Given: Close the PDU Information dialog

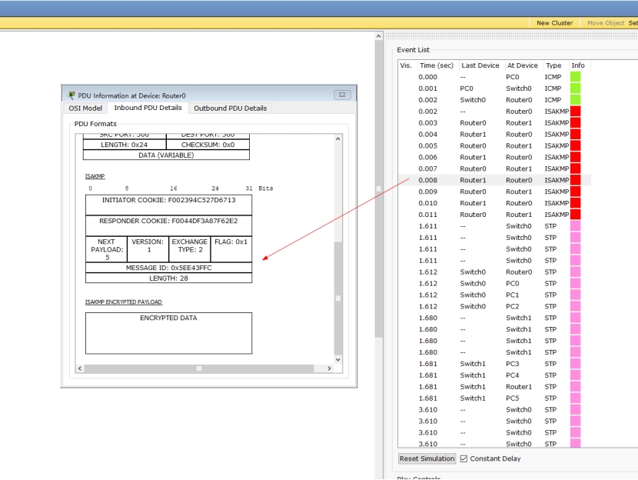Looking at the screenshot, I should tap(342, 95).
